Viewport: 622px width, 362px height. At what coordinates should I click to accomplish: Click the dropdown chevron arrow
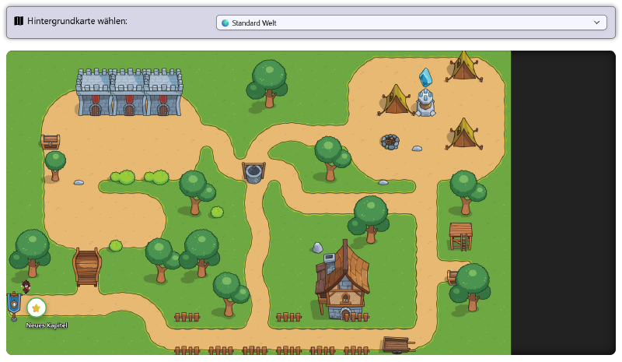[x=596, y=23]
